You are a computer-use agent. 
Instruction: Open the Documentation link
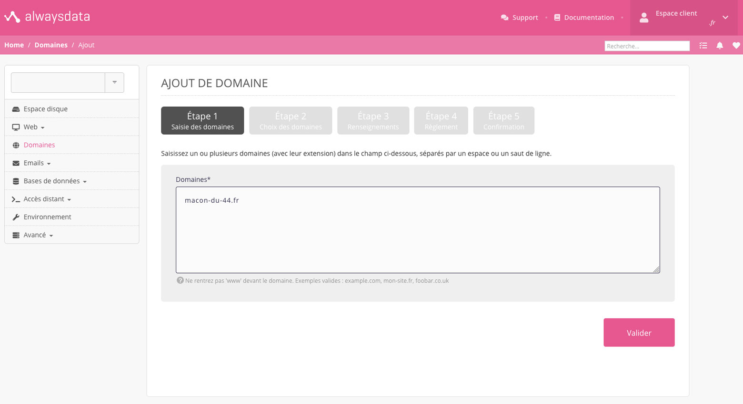(x=589, y=18)
